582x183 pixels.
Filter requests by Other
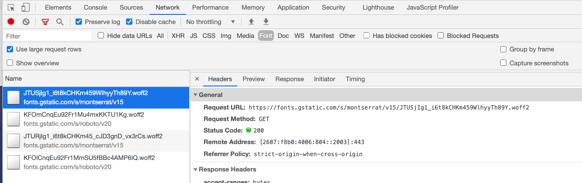coord(347,36)
